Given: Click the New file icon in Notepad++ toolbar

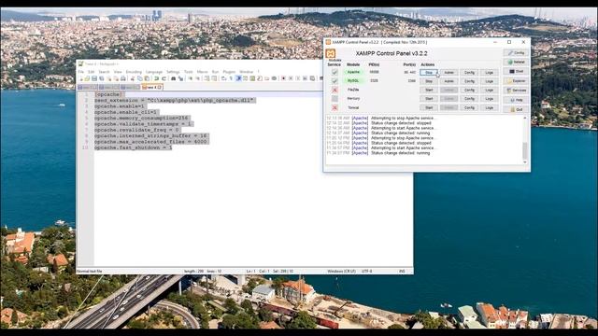Looking at the screenshot, I should point(81,78).
